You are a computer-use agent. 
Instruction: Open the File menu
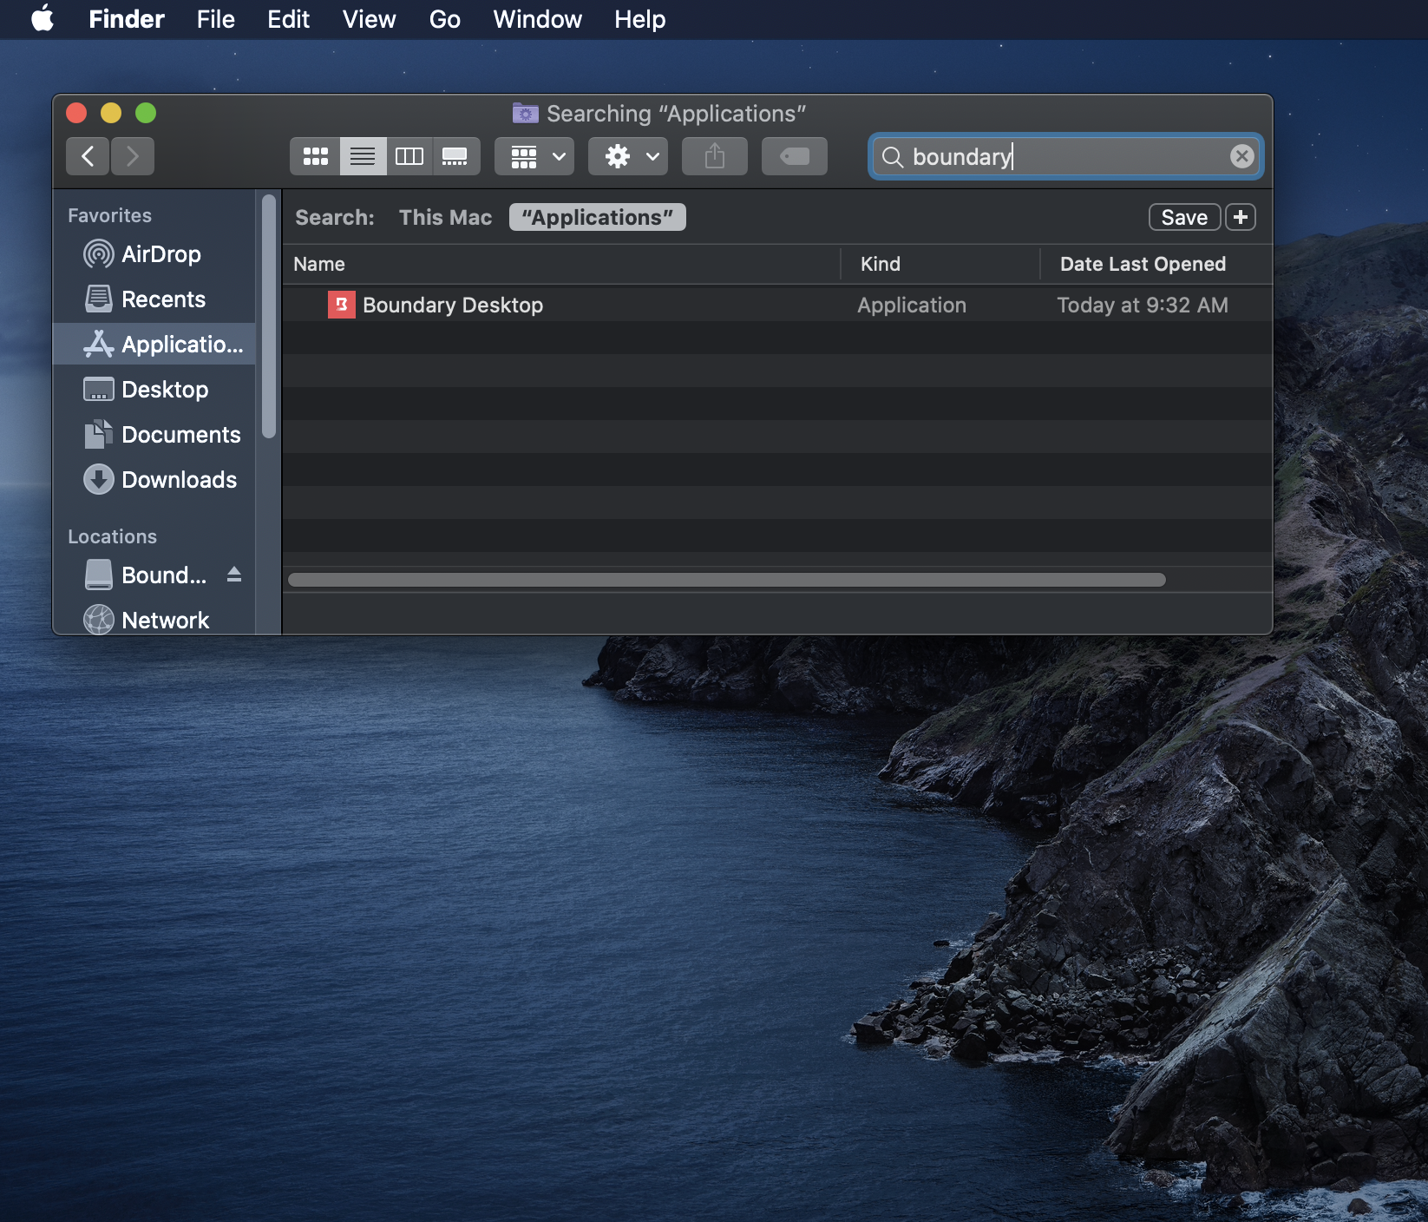click(215, 19)
